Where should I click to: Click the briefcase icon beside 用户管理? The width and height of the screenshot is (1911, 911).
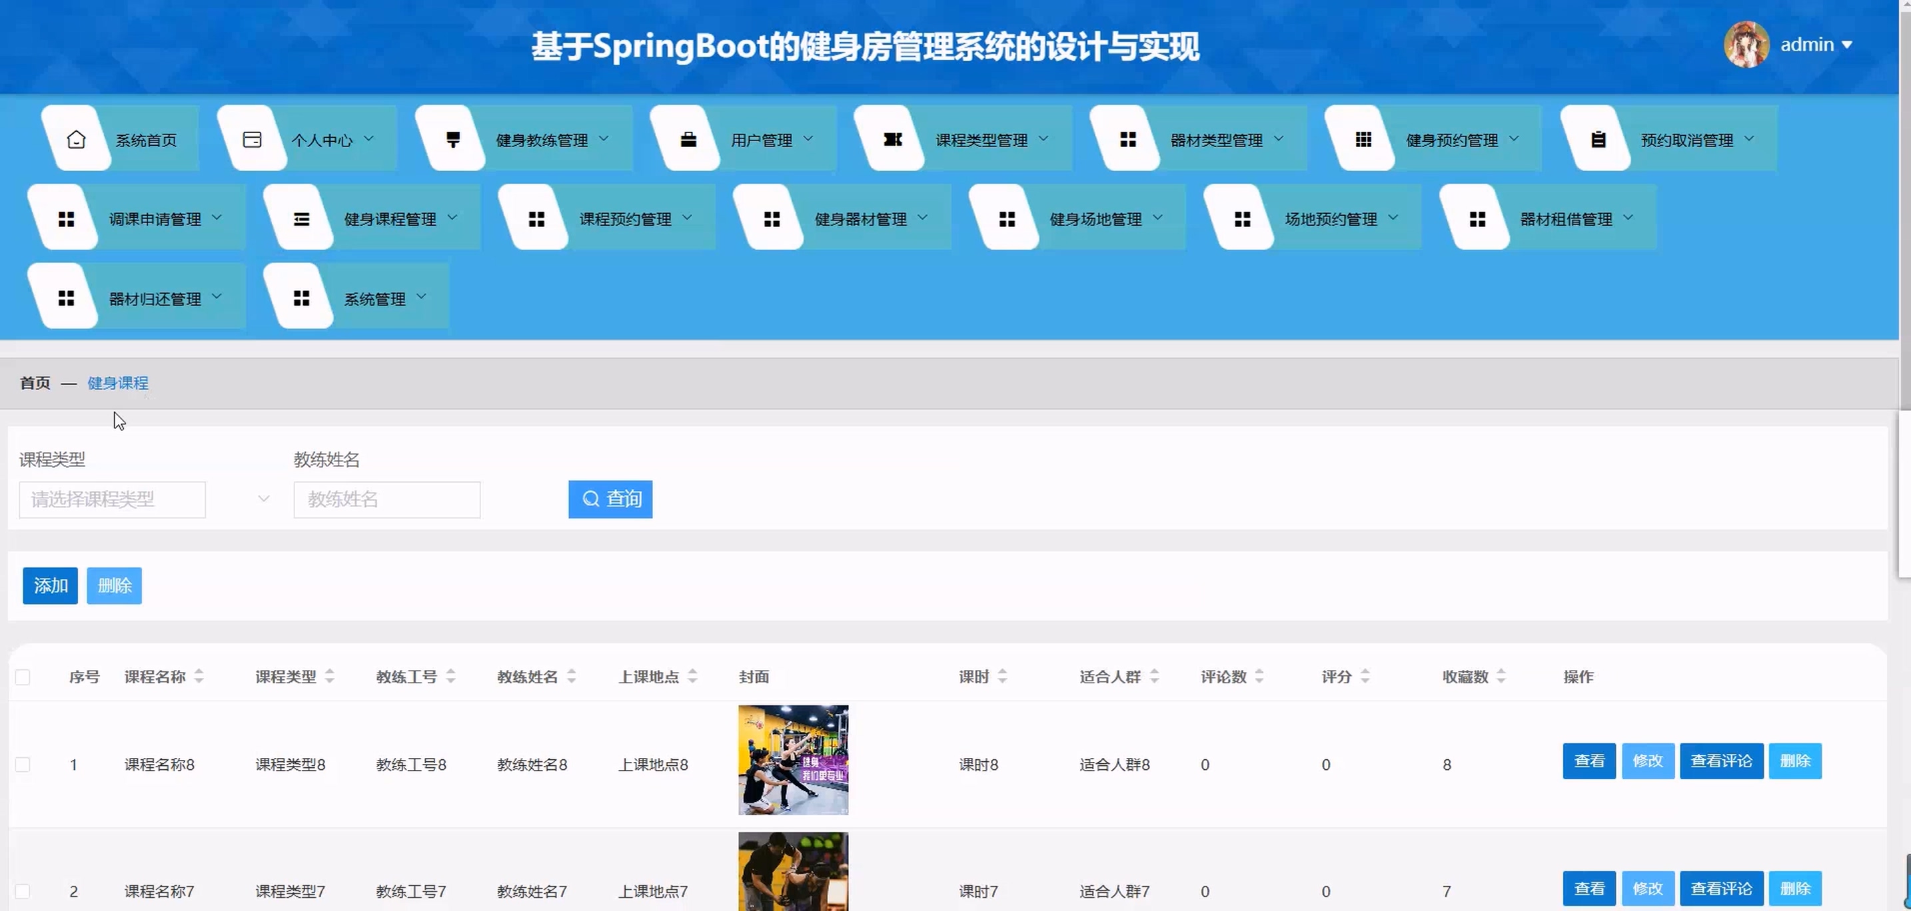(688, 139)
